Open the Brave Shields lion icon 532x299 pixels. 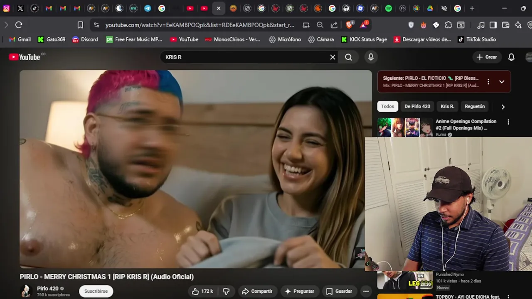point(350,25)
